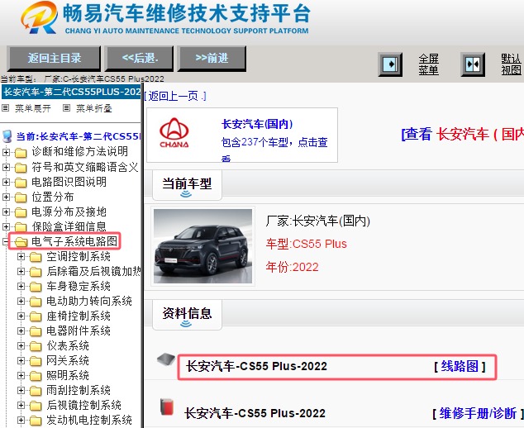This screenshot has height=428, width=524.
Task: Select 发动机电控制系统 tree item
Action: point(89,420)
